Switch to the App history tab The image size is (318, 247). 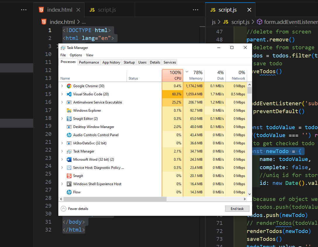point(111,62)
